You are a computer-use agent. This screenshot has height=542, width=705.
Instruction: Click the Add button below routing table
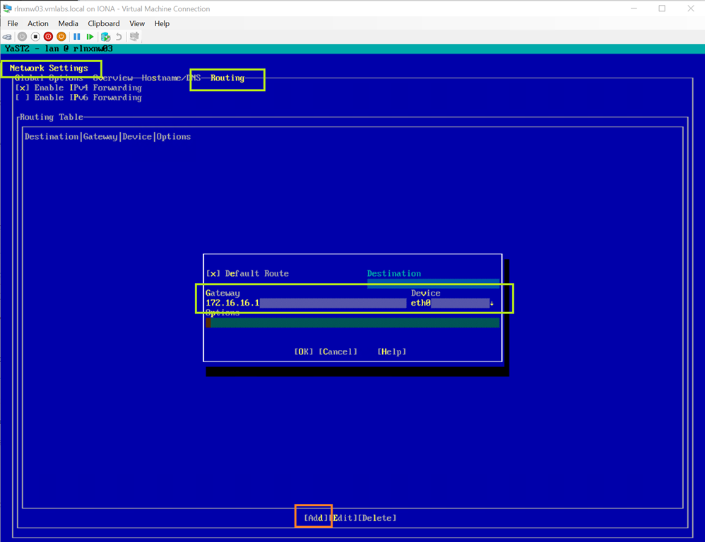tap(316, 518)
